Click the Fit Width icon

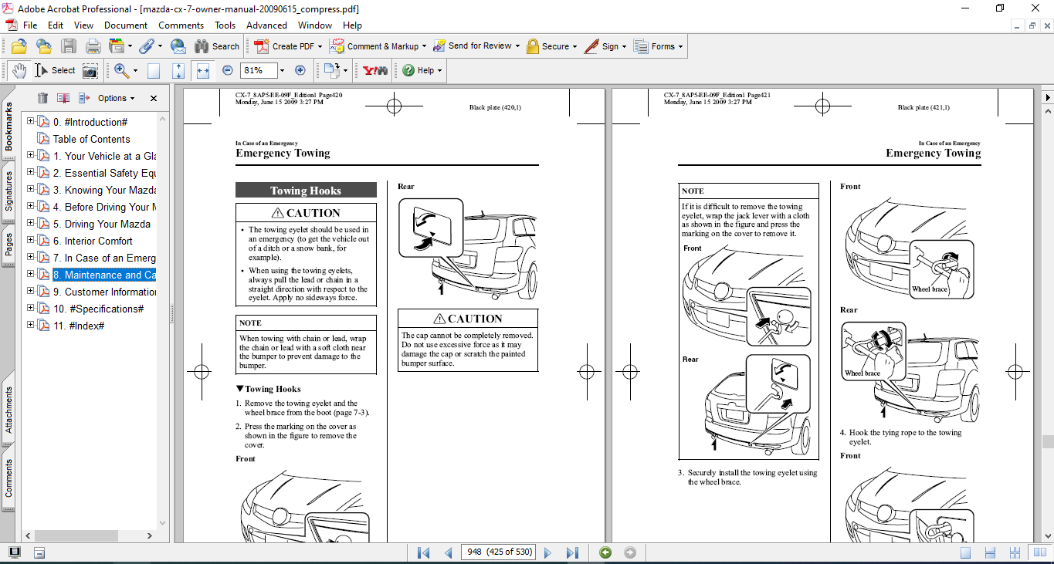[203, 70]
